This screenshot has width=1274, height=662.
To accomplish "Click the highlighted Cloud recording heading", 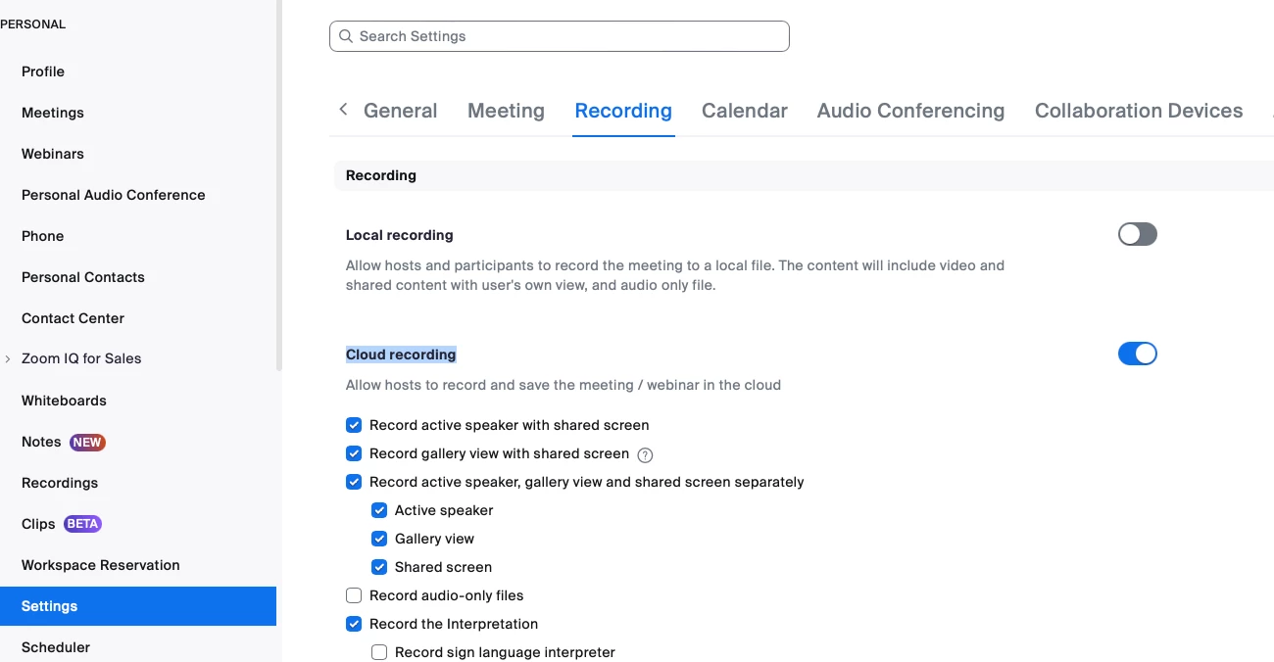I will [x=401, y=355].
